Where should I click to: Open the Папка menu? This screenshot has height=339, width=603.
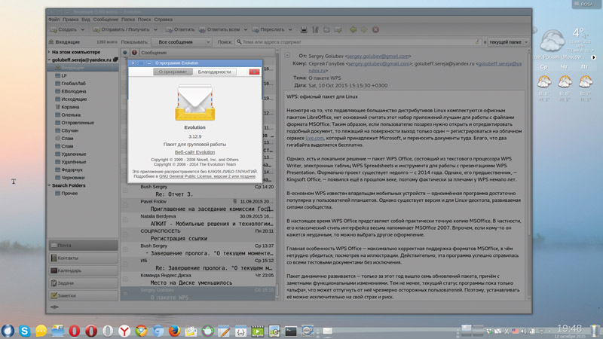pos(128,20)
